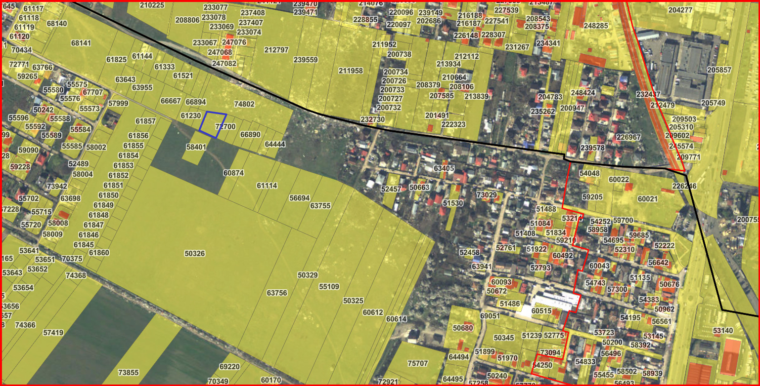
Task: Pick parcel 211958
Action: 351,71
